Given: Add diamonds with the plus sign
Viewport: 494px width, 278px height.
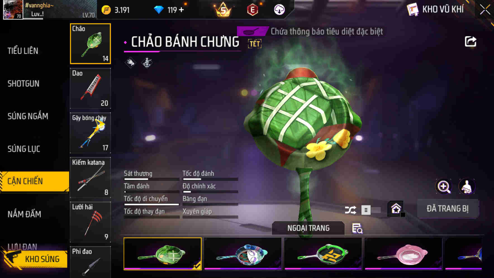Looking at the screenshot, I should (x=181, y=10).
